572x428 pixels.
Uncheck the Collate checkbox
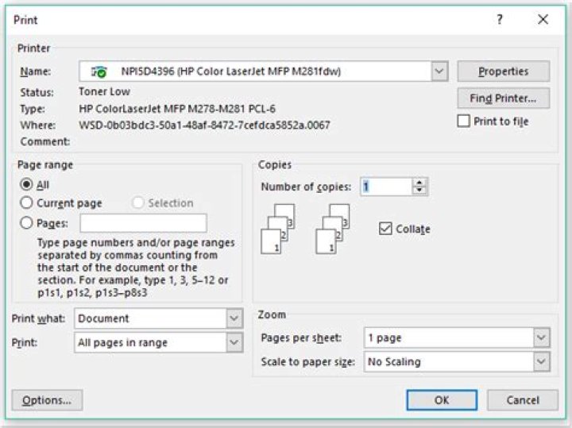pos(386,229)
